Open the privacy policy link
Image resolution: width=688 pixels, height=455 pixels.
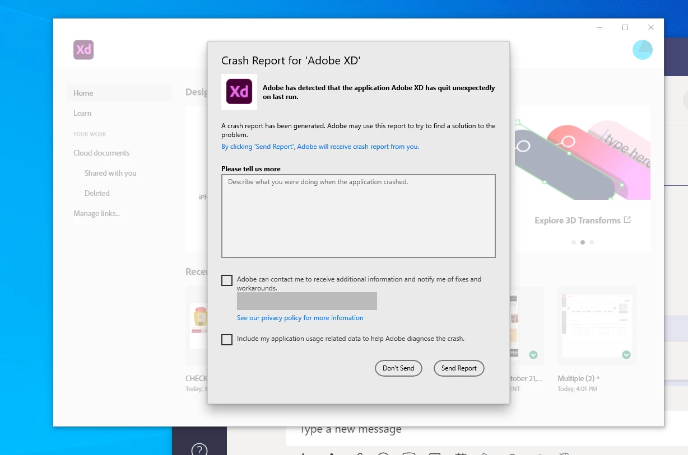tap(300, 318)
